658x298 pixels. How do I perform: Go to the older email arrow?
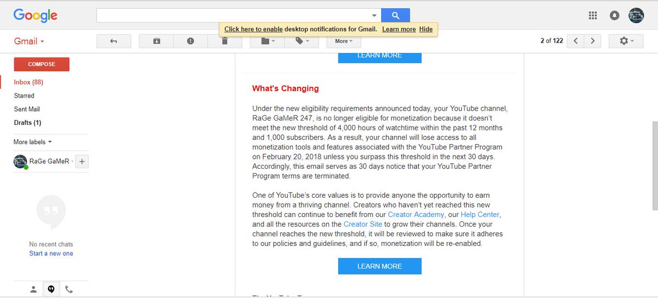(x=593, y=41)
